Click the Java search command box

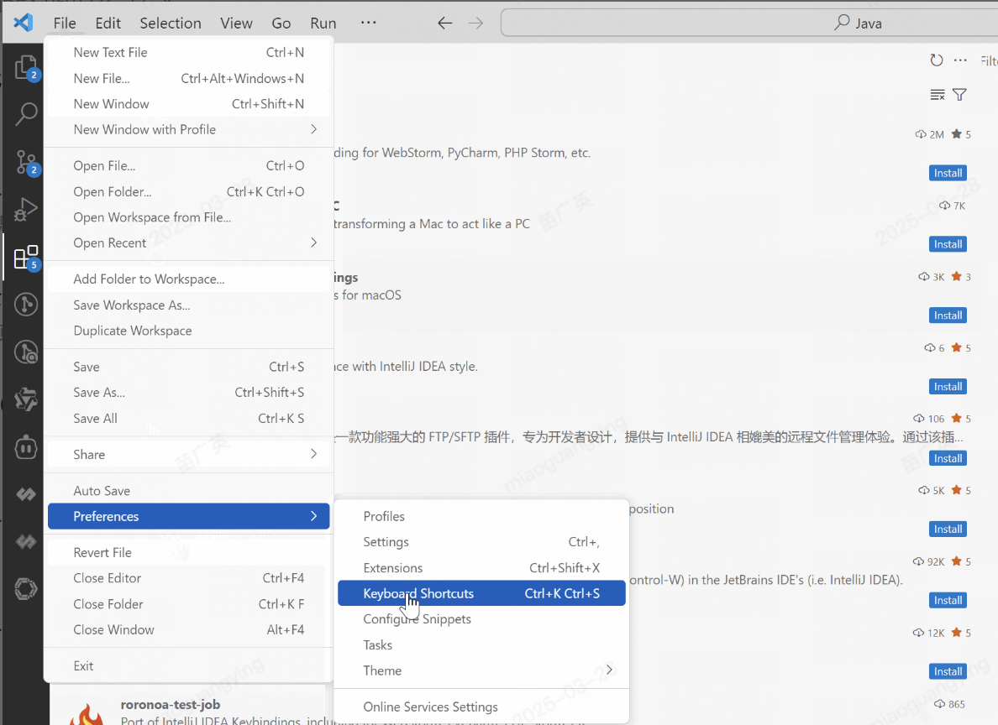tap(748, 23)
